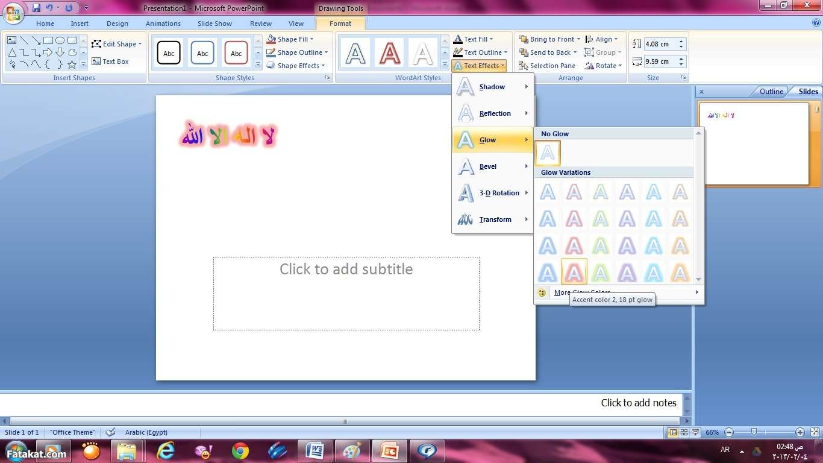Apply the green glow variation in the bottom row
This screenshot has height=463, width=823.
601,272
